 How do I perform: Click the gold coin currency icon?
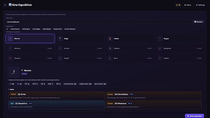pyautogui.click(x=177, y=5)
